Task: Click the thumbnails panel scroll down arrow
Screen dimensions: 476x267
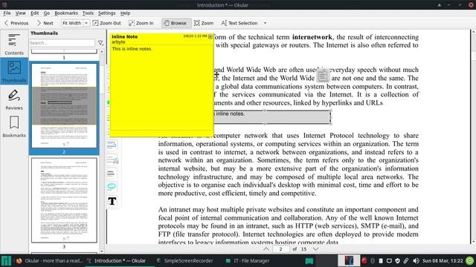Action: click(x=102, y=251)
